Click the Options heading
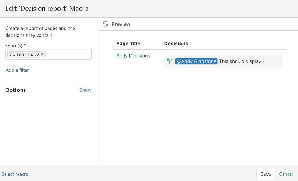Image resolution: width=298 pixels, height=181 pixels. (15, 90)
